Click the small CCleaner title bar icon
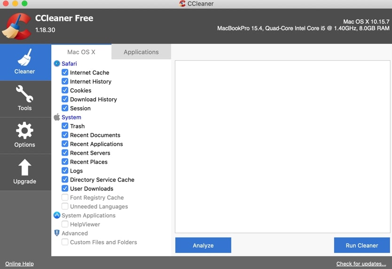 pyautogui.click(x=182, y=3)
